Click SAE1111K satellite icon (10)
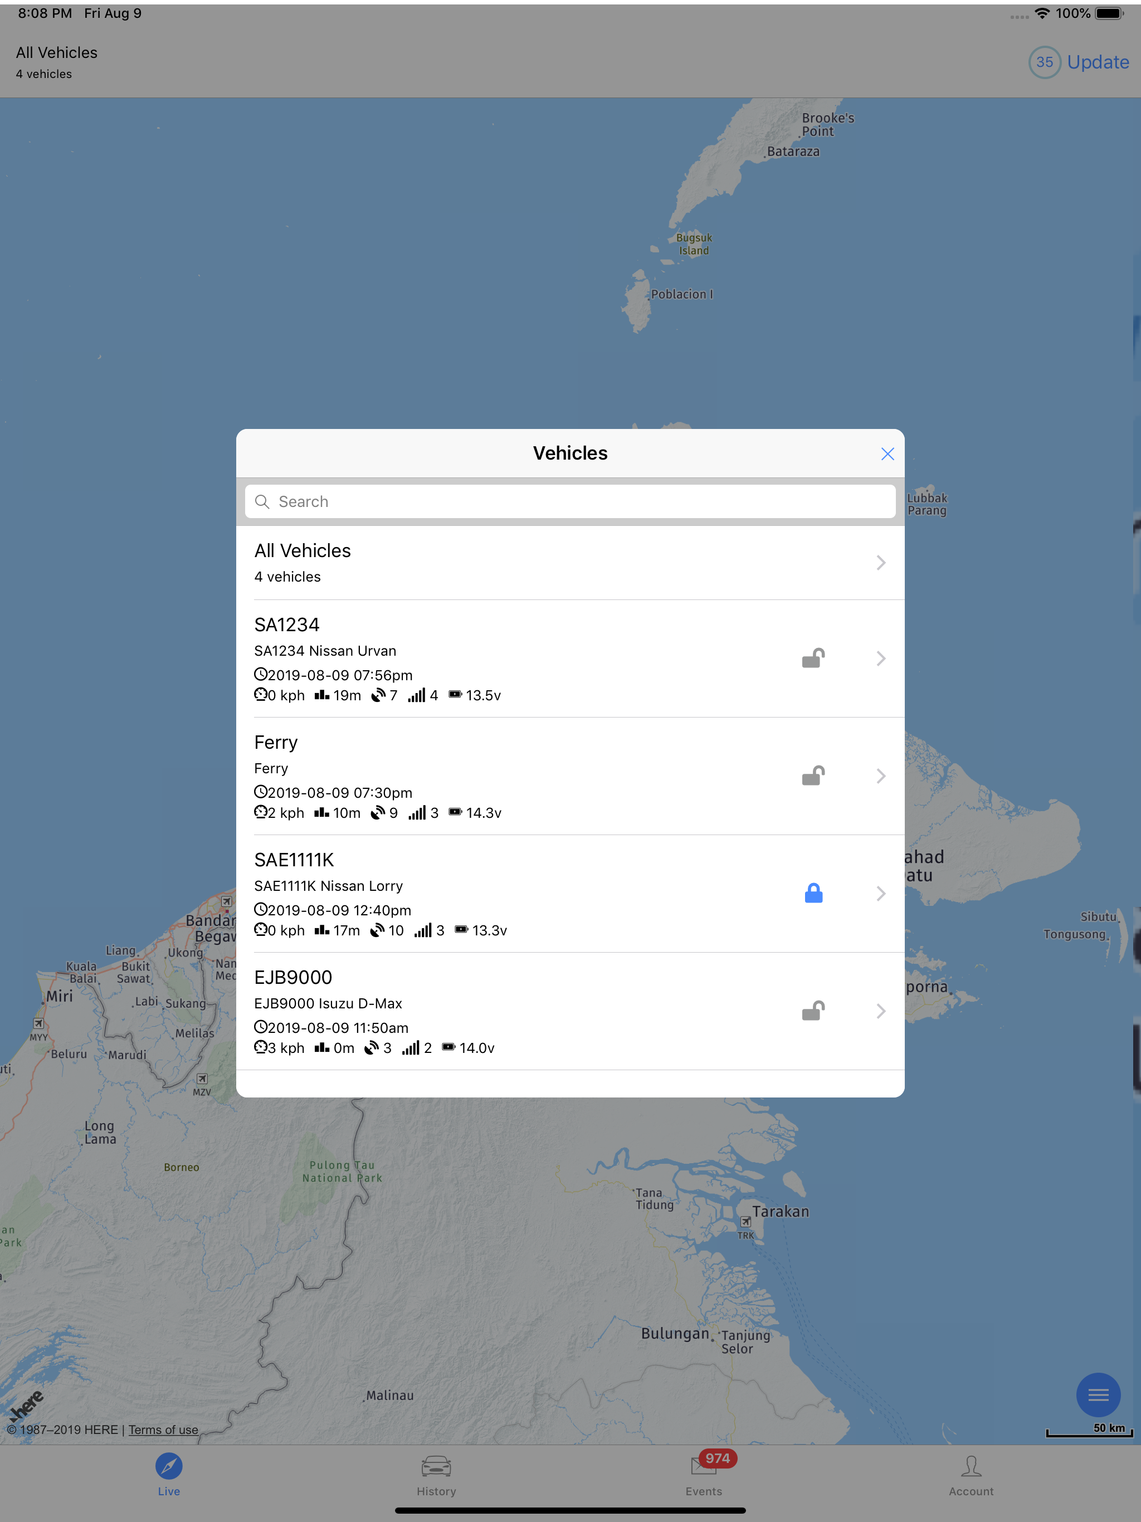Viewport: 1141px width, 1522px height. [x=377, y=930]
